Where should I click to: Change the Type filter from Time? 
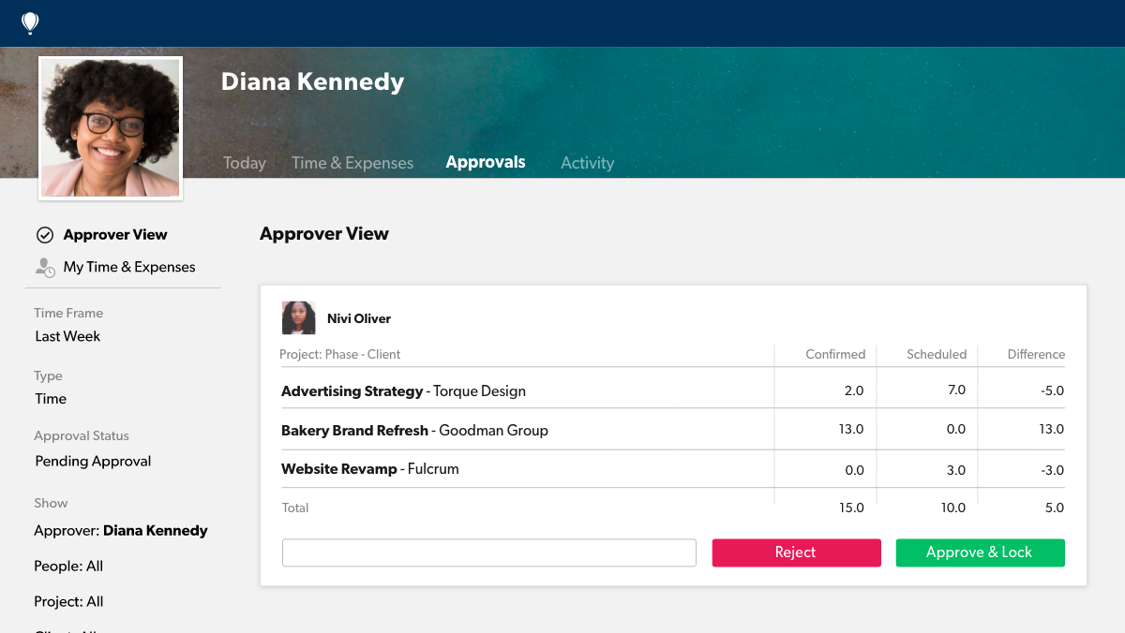click(51, 399)
